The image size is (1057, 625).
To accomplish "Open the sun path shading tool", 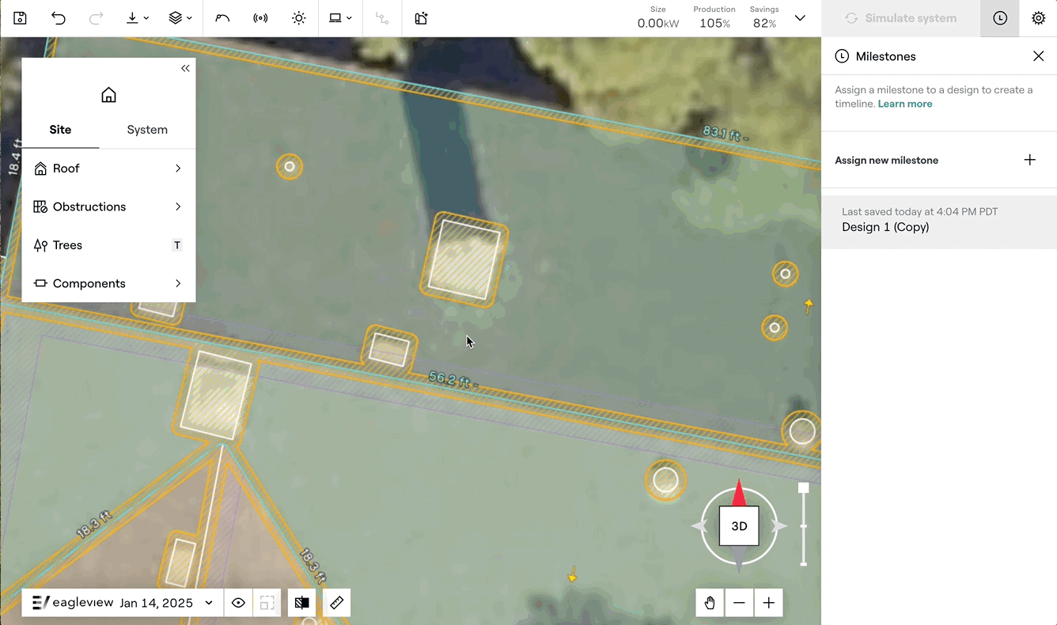I will point(298,18).
